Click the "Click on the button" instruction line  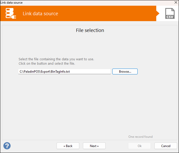point(47,64)
